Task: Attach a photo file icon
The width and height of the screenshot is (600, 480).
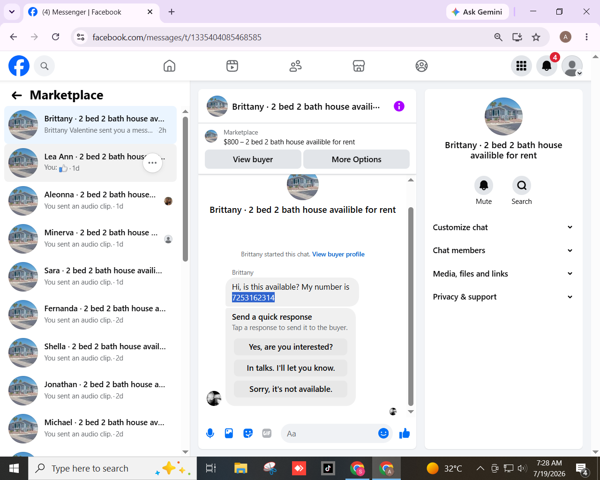Action: coord(229,434)
